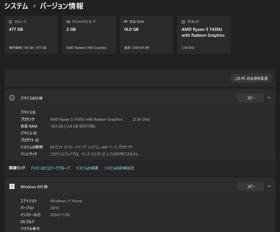Click the 使用領域 106 GB / 477 GB storage text
The image size is (280, 232).
pos(28,48)
